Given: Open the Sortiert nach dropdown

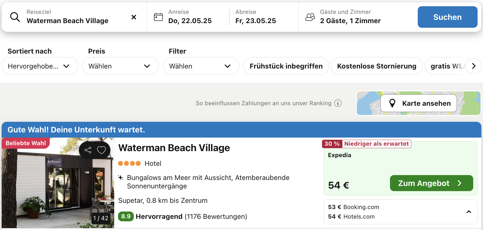Looking at the screenshot, I should 40,66.
